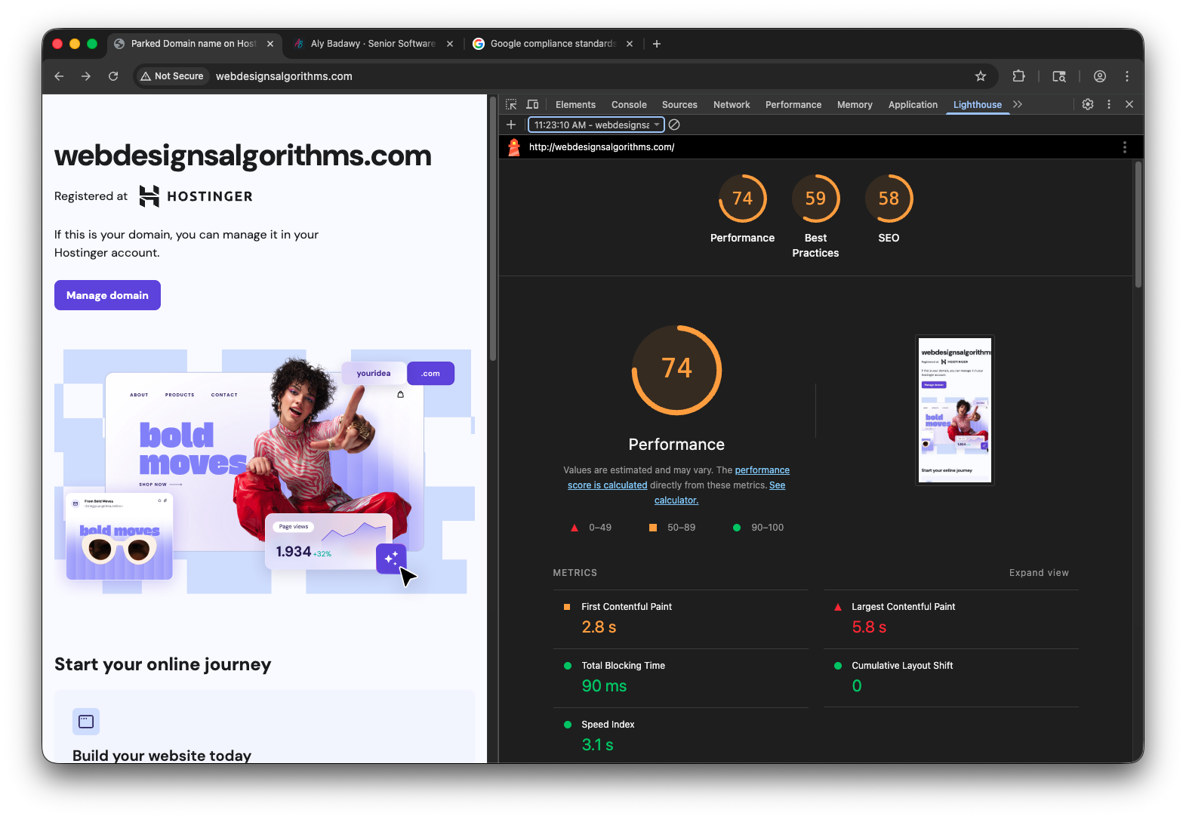This screenshot has height=819, width=1186.
Task: Click the clear all reports icon
Action: (x=674, y=125)
